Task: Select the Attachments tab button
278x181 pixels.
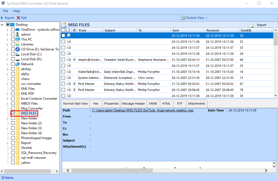Action: (x=196, y=104)
